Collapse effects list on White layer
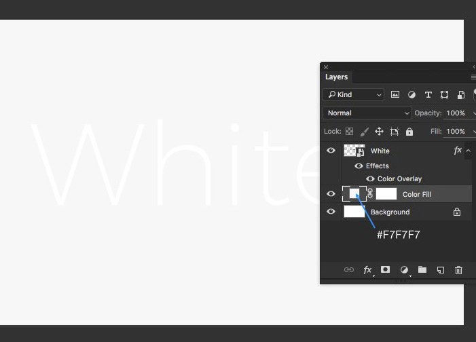 469,151
